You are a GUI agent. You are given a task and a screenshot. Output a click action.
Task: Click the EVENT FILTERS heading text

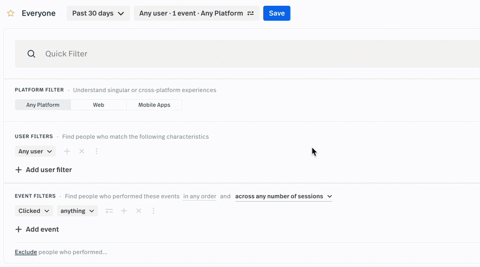coord(35,196)
